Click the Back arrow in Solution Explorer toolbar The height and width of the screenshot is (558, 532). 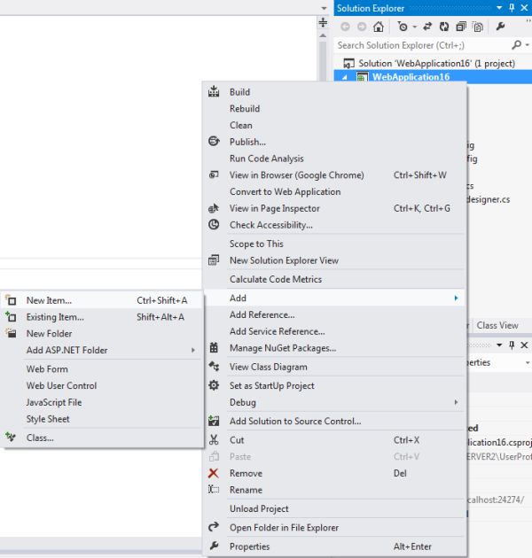coord(345,27)
